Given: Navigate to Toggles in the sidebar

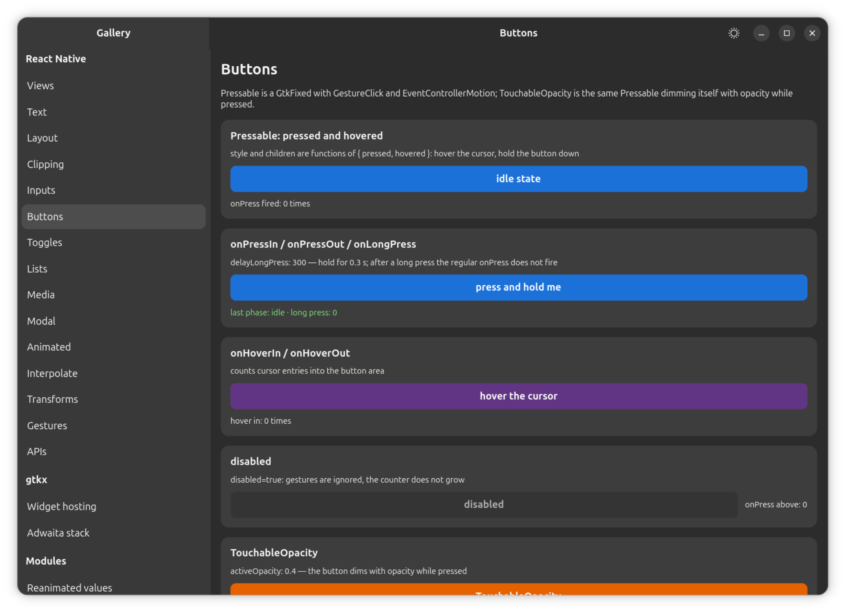Looking at the screenshot, I should click(x=114, y=242).
